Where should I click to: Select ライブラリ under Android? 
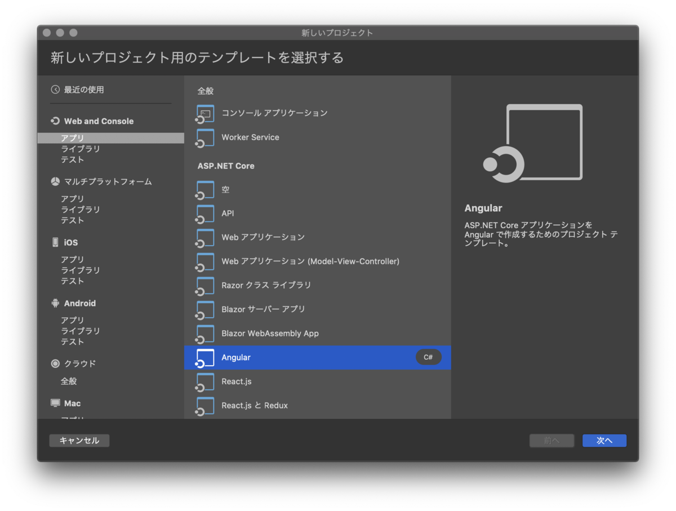point(80,331)
